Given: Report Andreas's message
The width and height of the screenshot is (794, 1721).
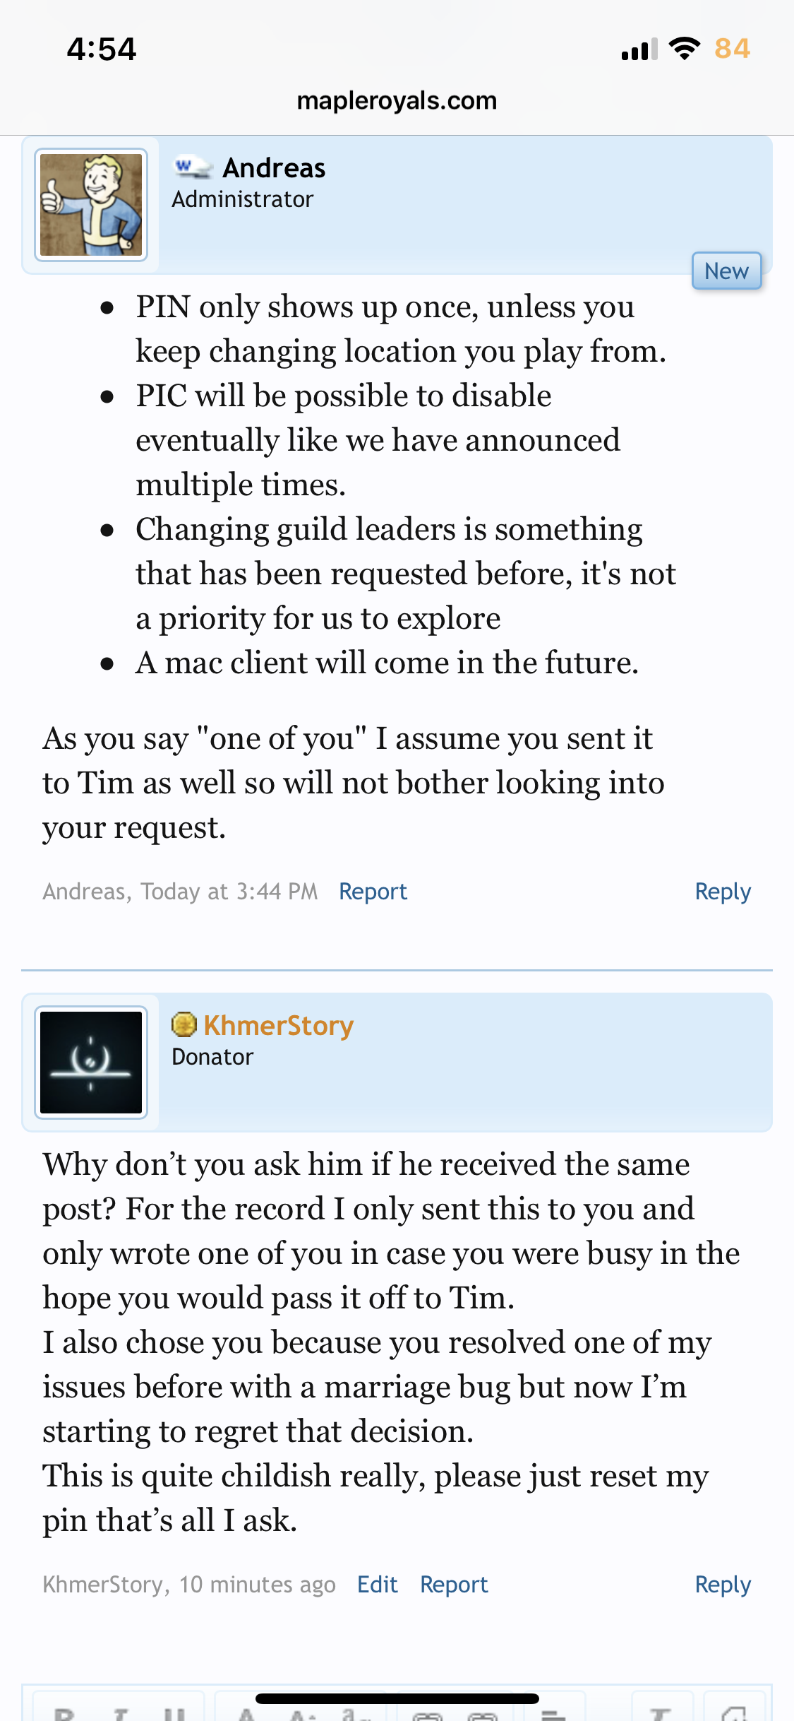Looking at the screenshot, I should coord(373,892).
